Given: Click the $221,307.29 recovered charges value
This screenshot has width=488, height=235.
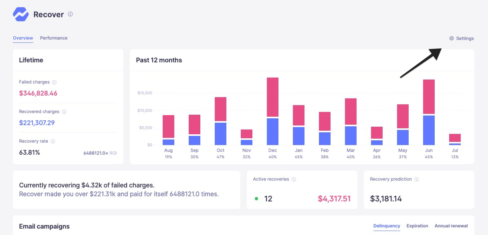Looking at the screenshot, I should pos(37,123).
